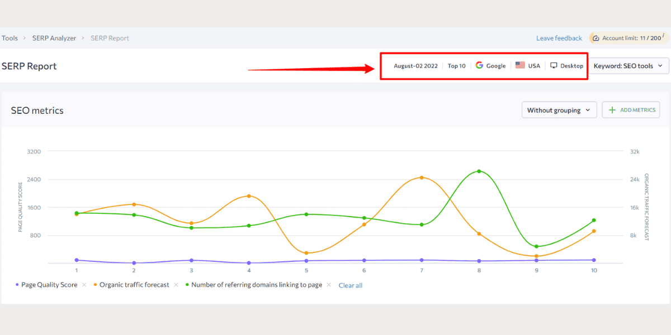The width and height of the screenshot is (671, 335).
Task: Click the Google search engine icon
Action: pyautogui.click(x=479, y=65)
